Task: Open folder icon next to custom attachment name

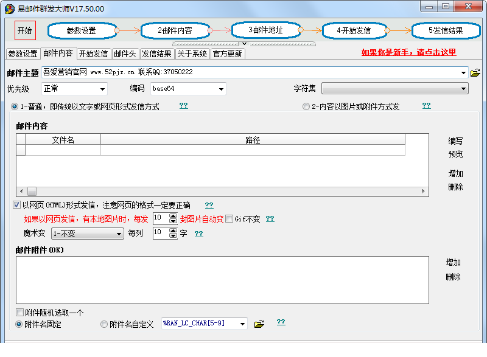Action: (x=259, y=324)
